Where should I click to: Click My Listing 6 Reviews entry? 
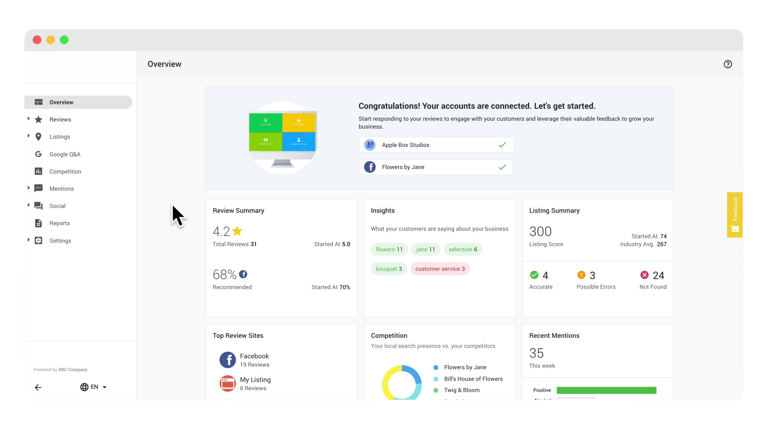coord(255,383)
